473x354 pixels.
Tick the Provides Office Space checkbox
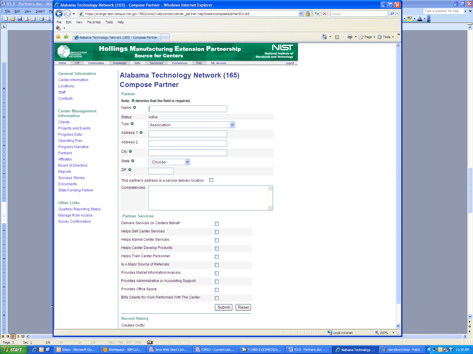coord(217,290)
